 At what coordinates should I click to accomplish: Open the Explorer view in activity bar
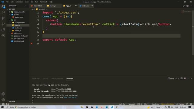[x=3, y=7]
